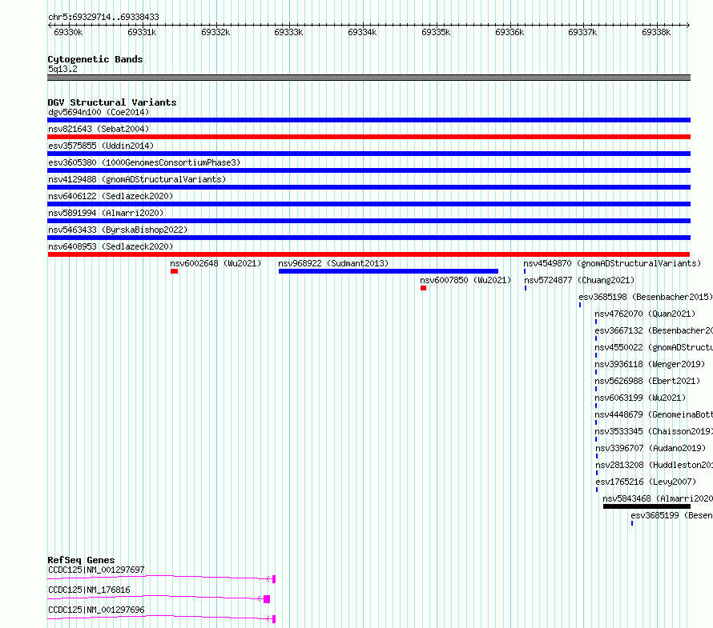Open nsv4129488 (gnomADStructuralVariants) label
Screen dimensions: 713x628
point(137,179)
